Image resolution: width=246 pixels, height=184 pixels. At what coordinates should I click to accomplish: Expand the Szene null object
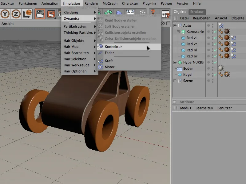pyautogui.click(x=175, y=81)
